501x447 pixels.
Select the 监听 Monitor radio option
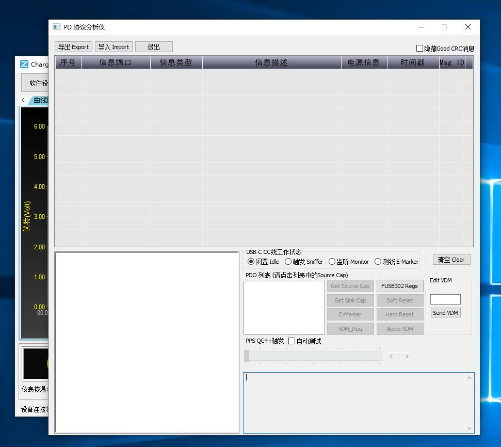[x=332, y=262]
